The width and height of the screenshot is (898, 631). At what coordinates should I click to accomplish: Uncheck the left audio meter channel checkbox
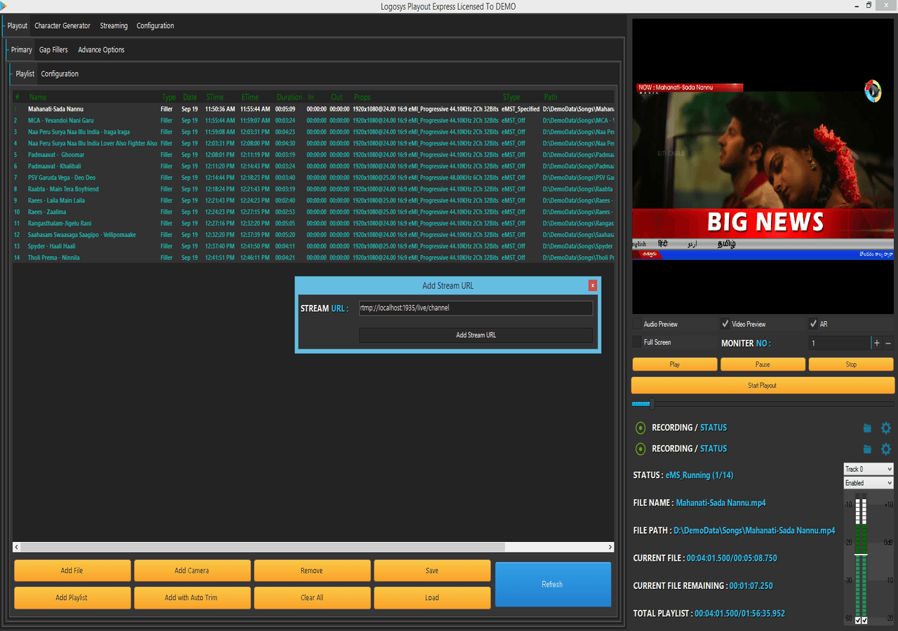point(857,620)
